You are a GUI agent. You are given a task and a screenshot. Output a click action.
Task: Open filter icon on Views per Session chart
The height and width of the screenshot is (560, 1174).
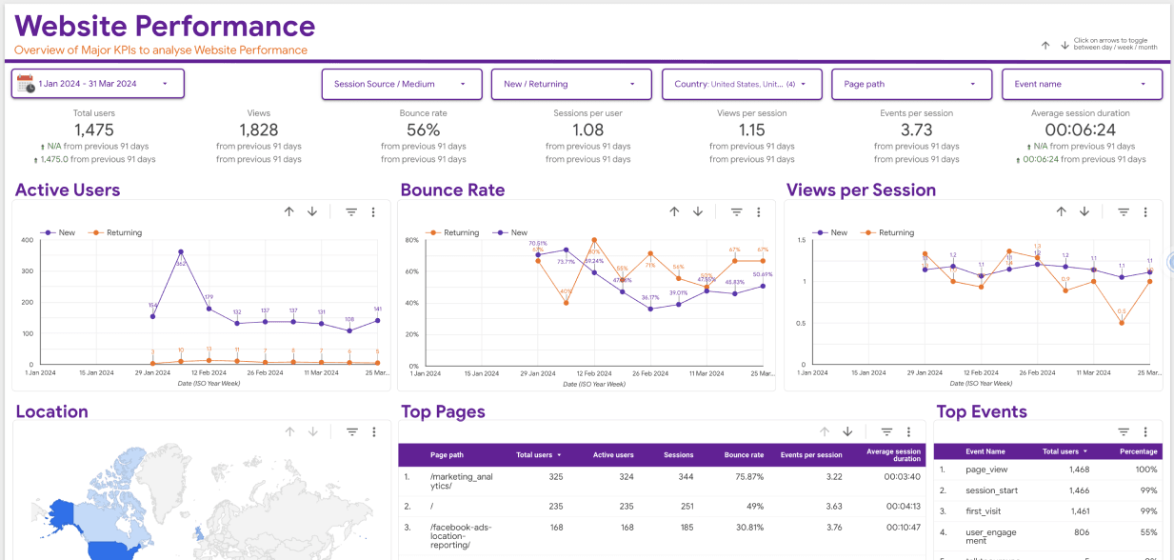pyautogui.click(x=1124, y=211)
